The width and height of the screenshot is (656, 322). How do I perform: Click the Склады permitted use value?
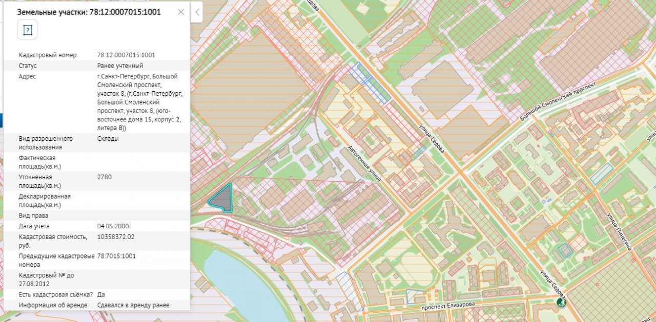(x=108, y=138)
